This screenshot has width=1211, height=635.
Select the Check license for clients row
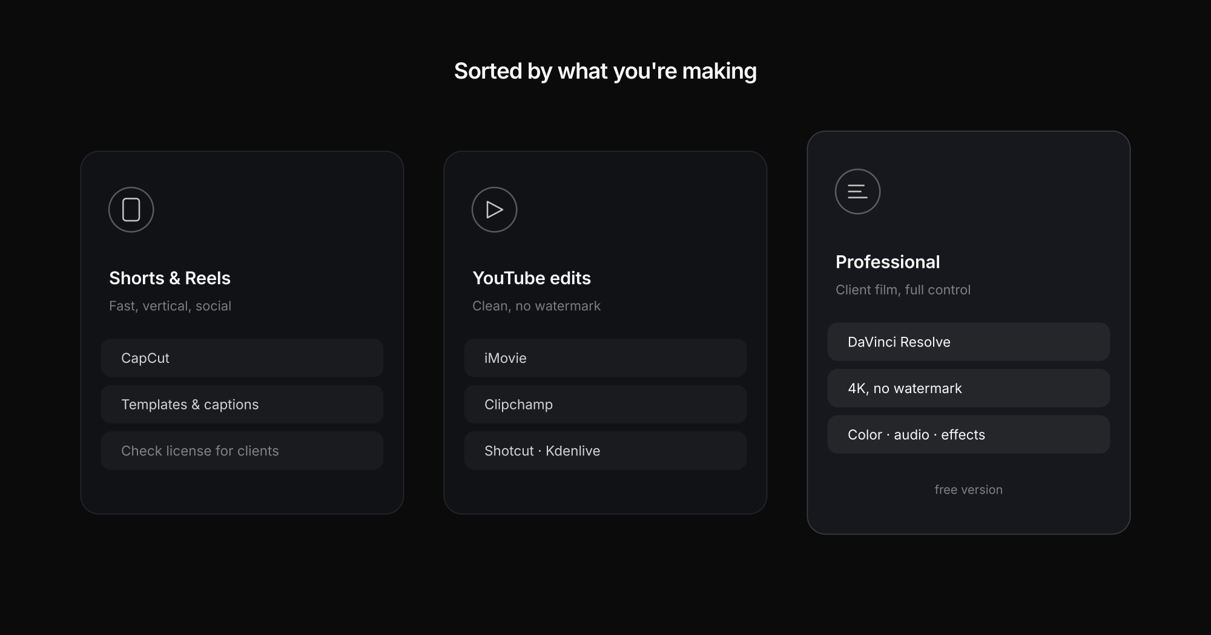242,451
